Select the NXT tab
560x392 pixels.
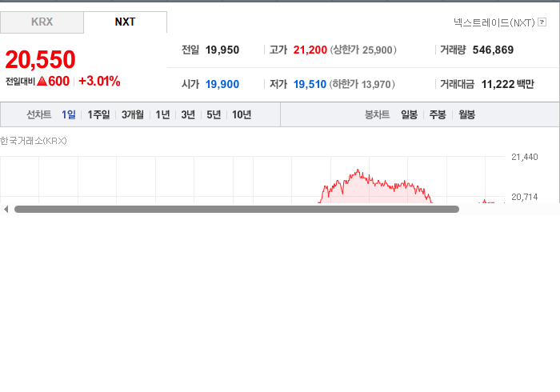click(125, 22)
